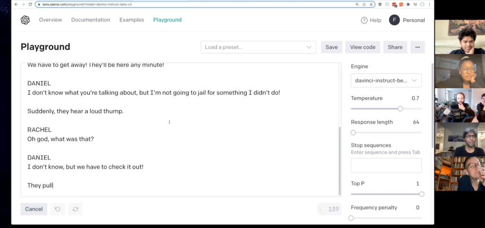Click the Chrome profile avatar
485x228 pixels.
(422, 4)
